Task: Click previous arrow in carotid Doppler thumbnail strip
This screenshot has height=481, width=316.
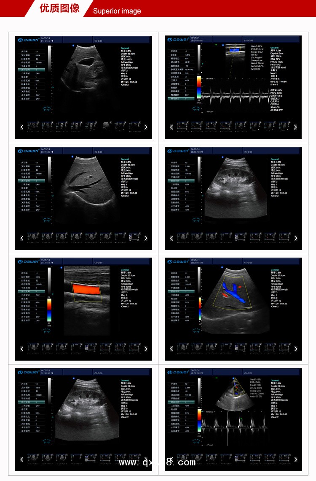Action: coord(171,127)
